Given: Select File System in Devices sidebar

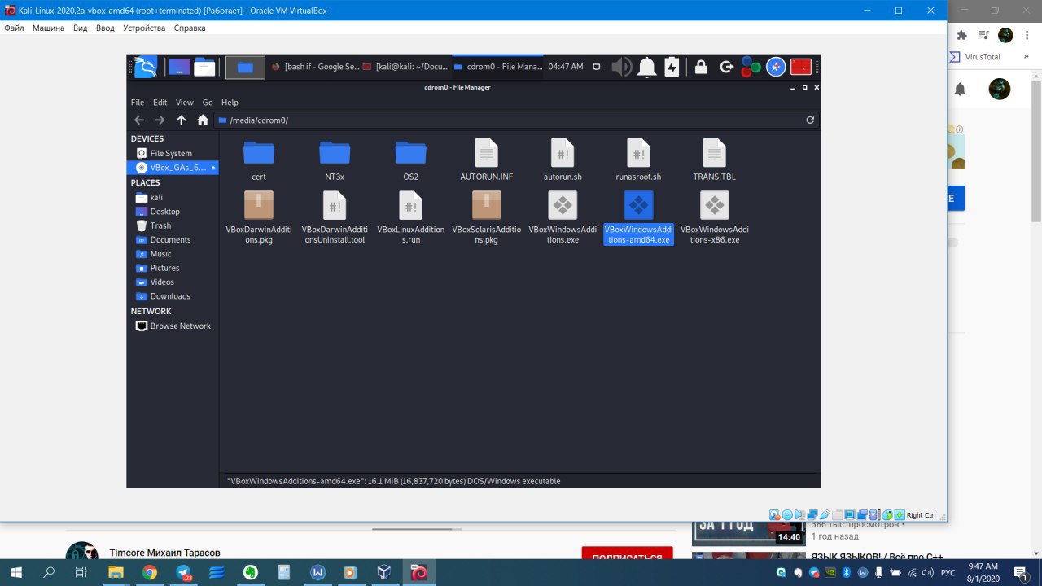Looking at the screenshot, I should click(173, 153).
